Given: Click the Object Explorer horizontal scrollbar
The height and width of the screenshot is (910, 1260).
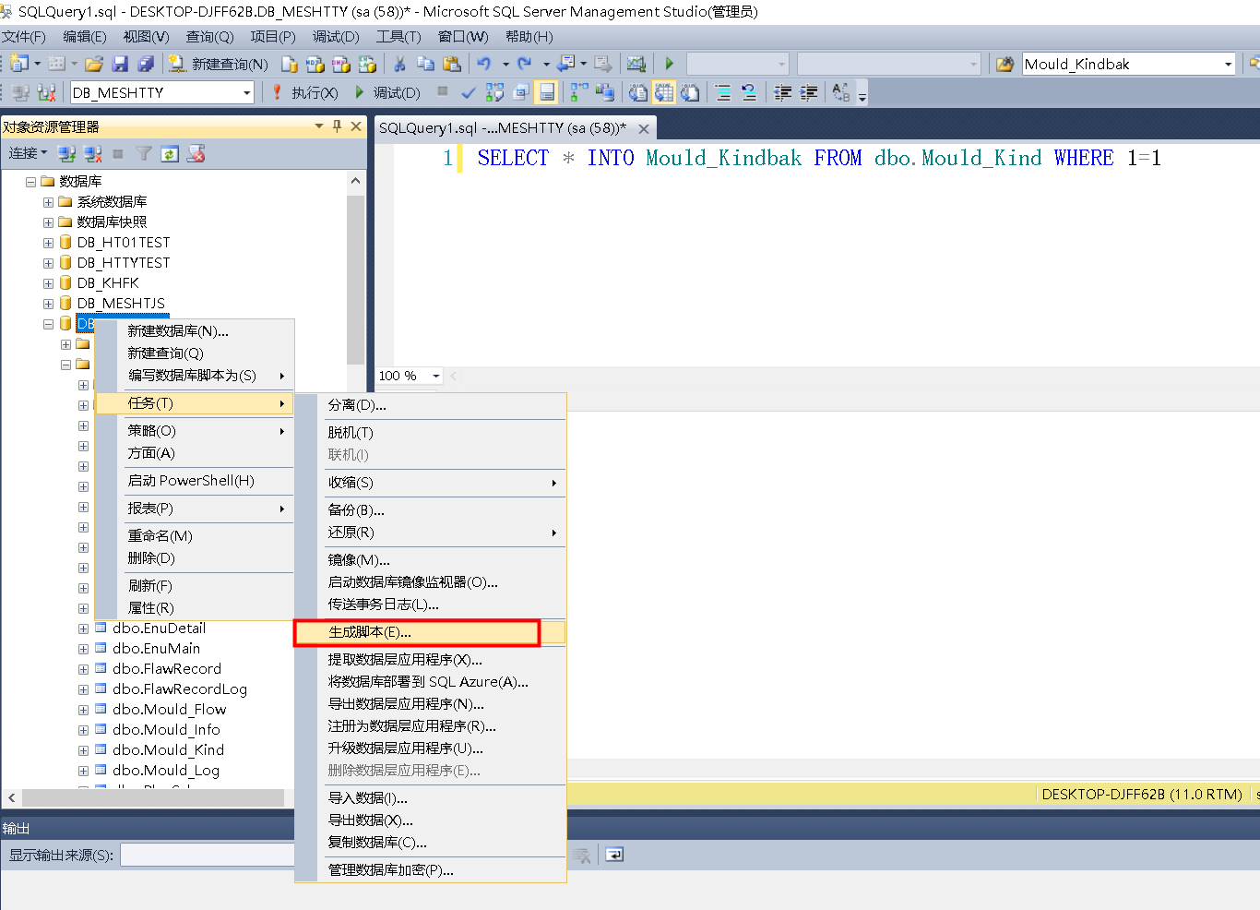Looking at the screenshot, I should (152, 797).
